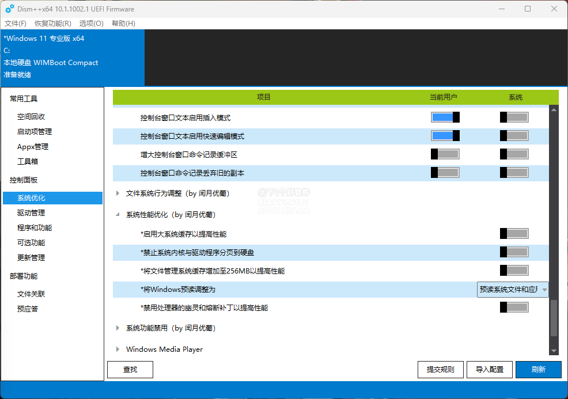Select 程序和功能 in sidebar

tap(35, 228)
